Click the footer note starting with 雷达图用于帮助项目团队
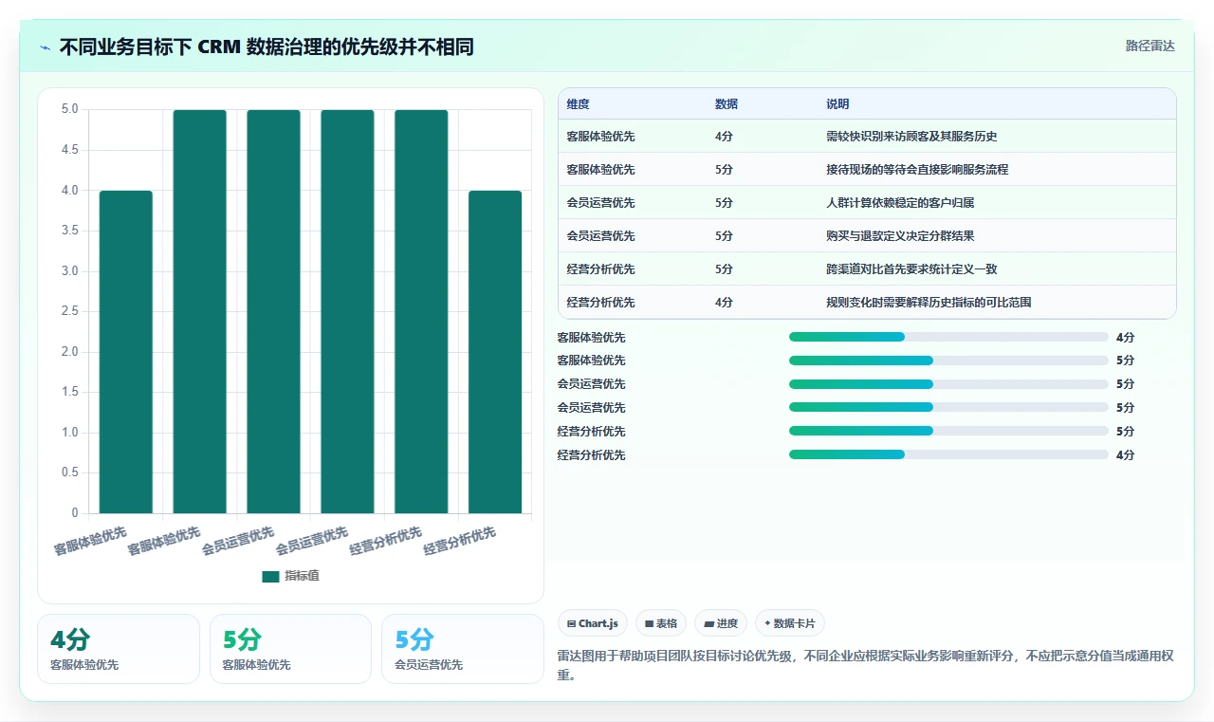Image resolution: width=1214 pixels, height=722 pixels. 866,666
